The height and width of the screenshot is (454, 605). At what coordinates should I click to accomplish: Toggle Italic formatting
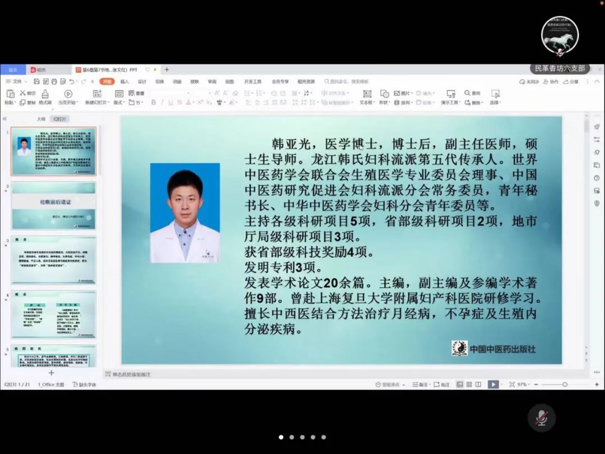(x=162, y=103)
